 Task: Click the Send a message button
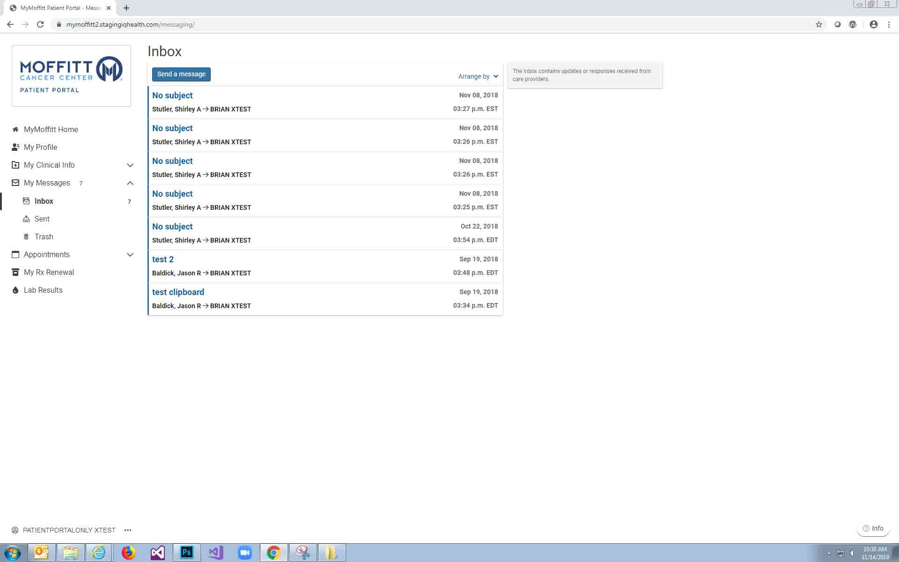pos(181,74)
